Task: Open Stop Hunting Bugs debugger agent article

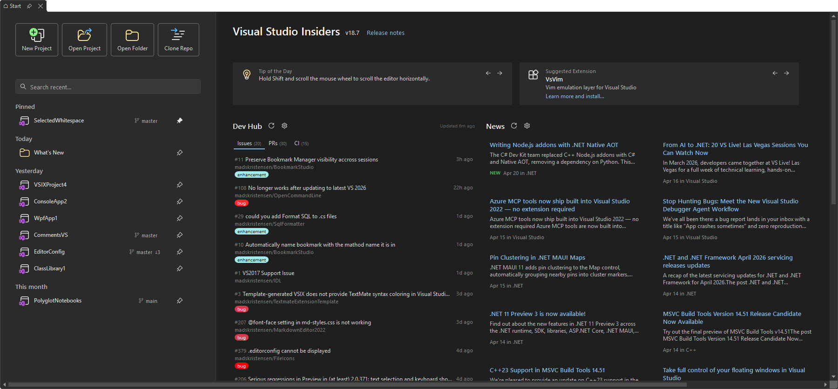Action: tap(730, 205)
